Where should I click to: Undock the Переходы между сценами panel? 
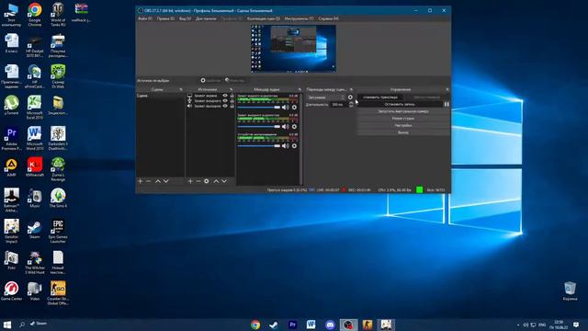tap(351, 90)
